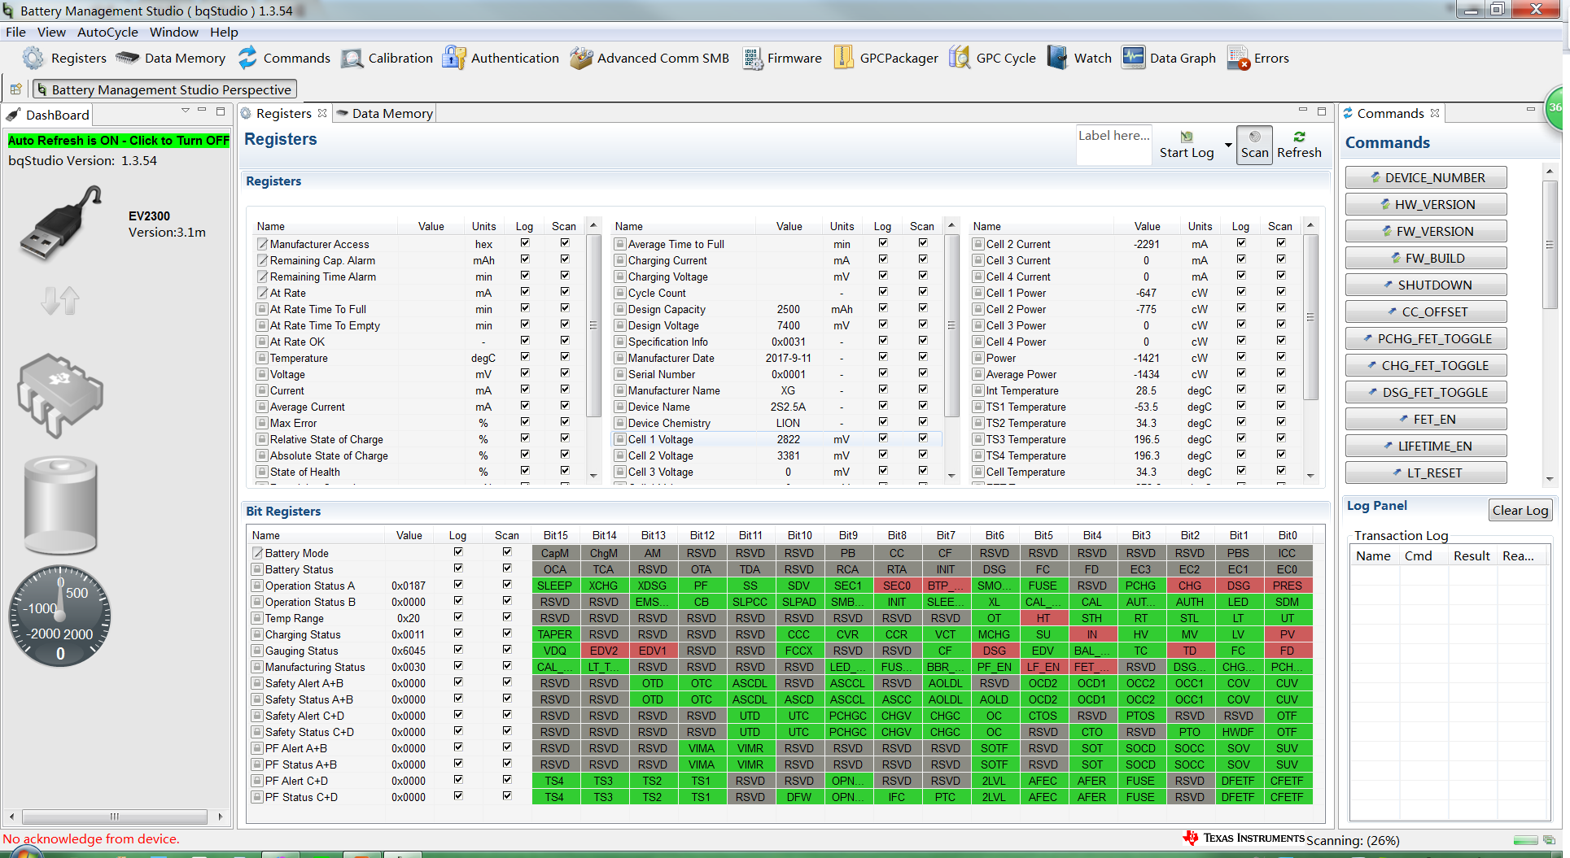Open the Data Graph tool

click(x=1169, y=58)
